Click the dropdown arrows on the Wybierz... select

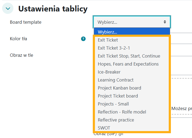(165, 22)
